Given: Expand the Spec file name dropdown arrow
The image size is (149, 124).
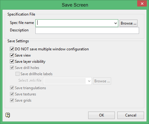Looking at the screenshot, I should [115, 23].
